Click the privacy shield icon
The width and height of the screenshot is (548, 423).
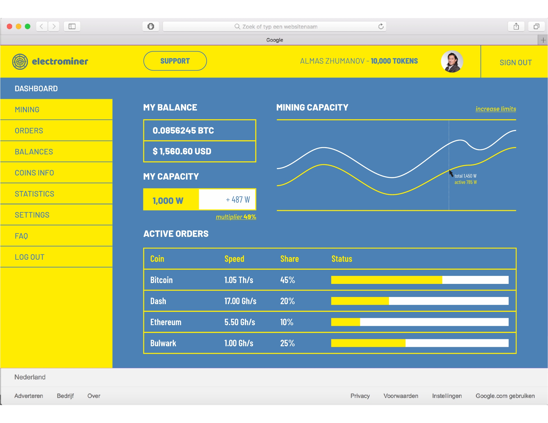151,27
